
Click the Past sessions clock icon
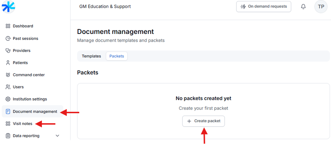click(8, 38)
